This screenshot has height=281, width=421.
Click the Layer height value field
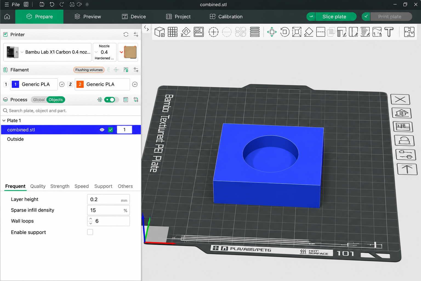[x=108, y=199]
